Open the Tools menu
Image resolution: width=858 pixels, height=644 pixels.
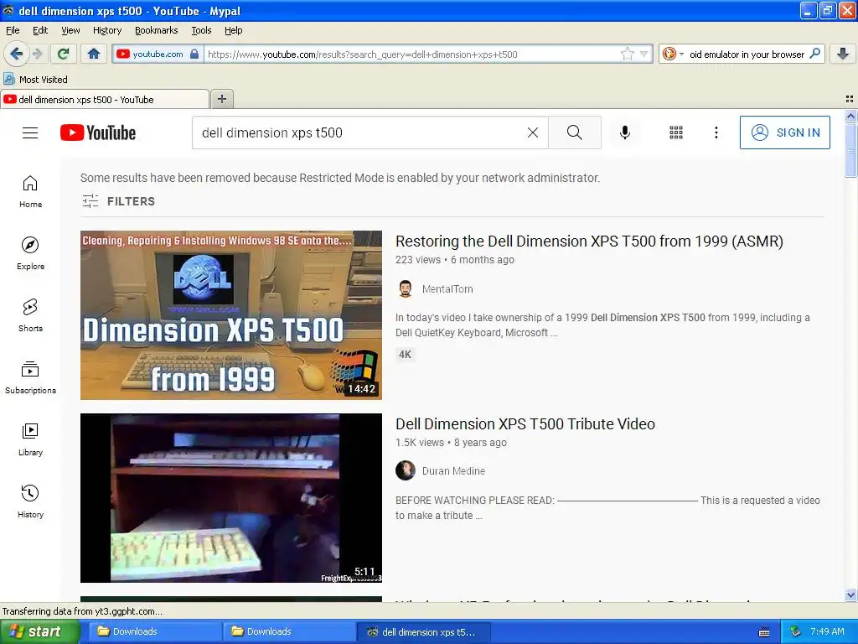(x=201, y=30)
